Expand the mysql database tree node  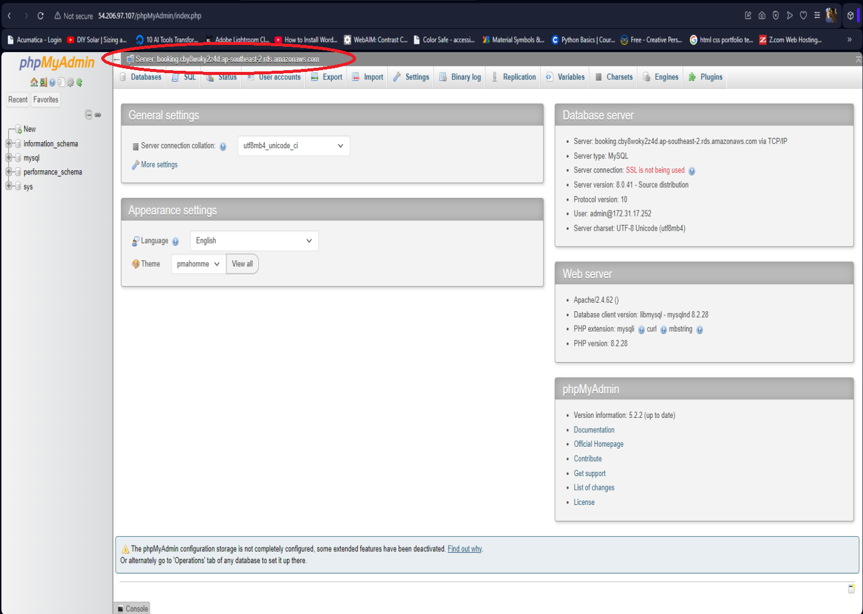coord(9,158)
